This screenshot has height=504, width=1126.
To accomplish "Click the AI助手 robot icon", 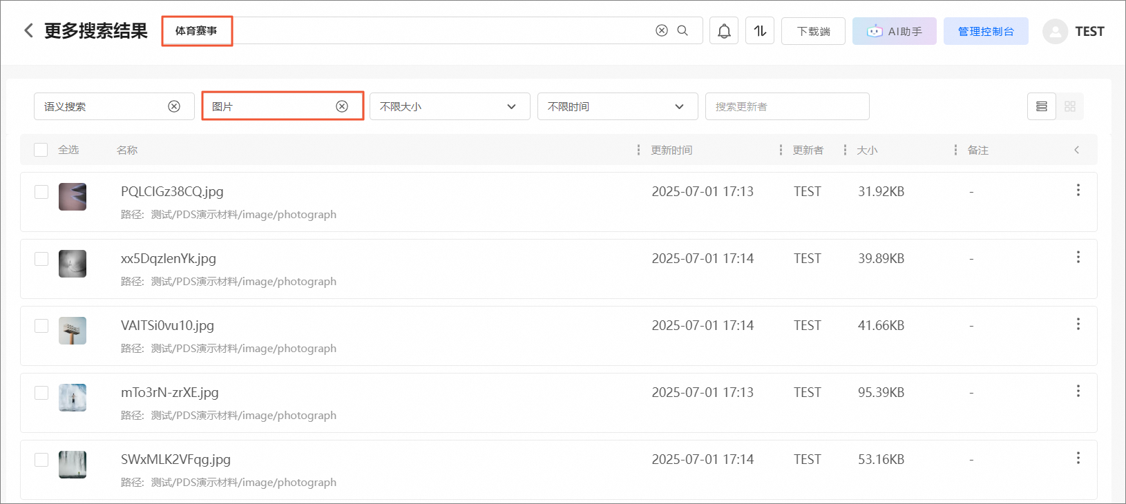I will [875, 31].
